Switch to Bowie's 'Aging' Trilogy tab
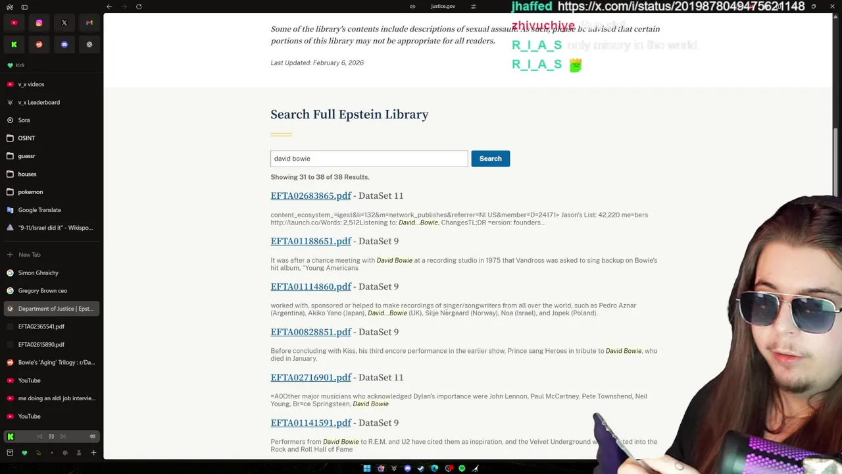This screenshot has height=474, width=842. tap(51, 362)
